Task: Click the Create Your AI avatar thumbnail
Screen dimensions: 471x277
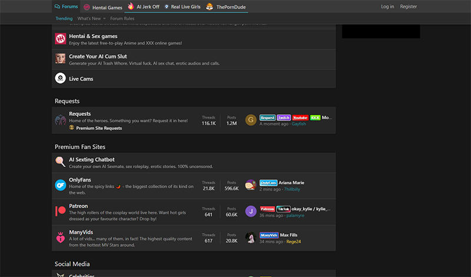Action: tap(61, 59)
